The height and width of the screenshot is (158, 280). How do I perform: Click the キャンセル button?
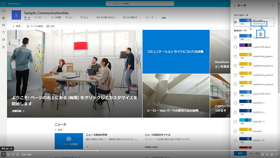pos(254,153)
